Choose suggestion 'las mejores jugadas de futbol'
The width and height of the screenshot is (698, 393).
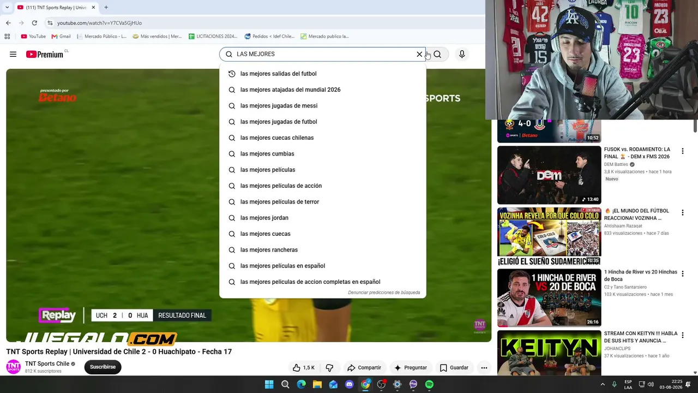click(x=322, y=122)
